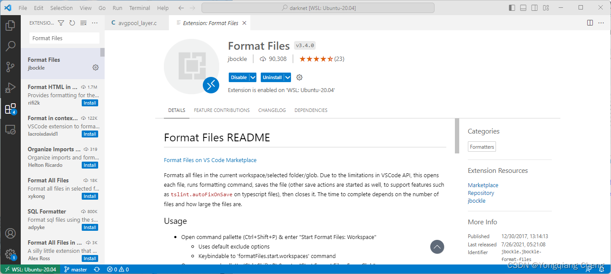Refresh the extensions list

(72, 23)
